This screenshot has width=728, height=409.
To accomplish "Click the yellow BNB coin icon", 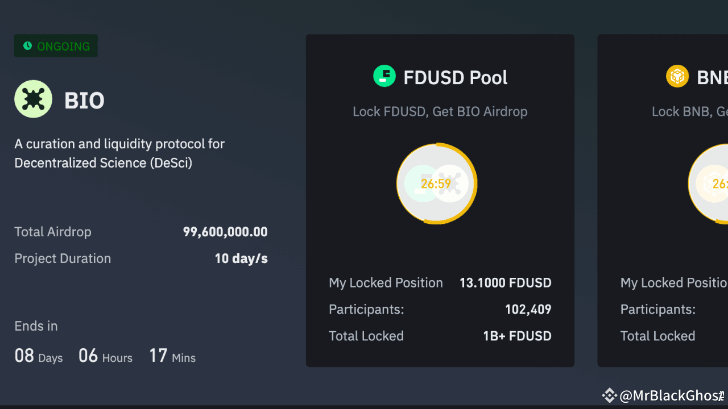I will tap(677, 76).
